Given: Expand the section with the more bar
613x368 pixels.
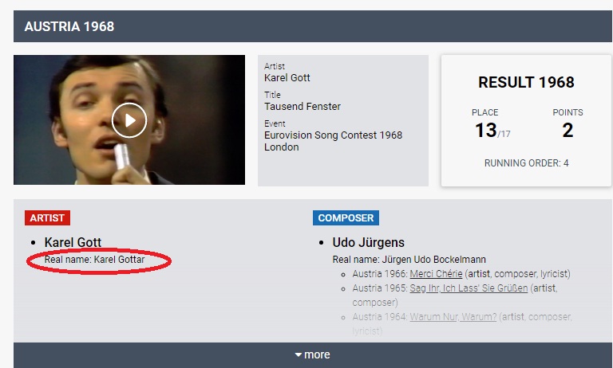Looking at the screenshot, I should (312, 354).
